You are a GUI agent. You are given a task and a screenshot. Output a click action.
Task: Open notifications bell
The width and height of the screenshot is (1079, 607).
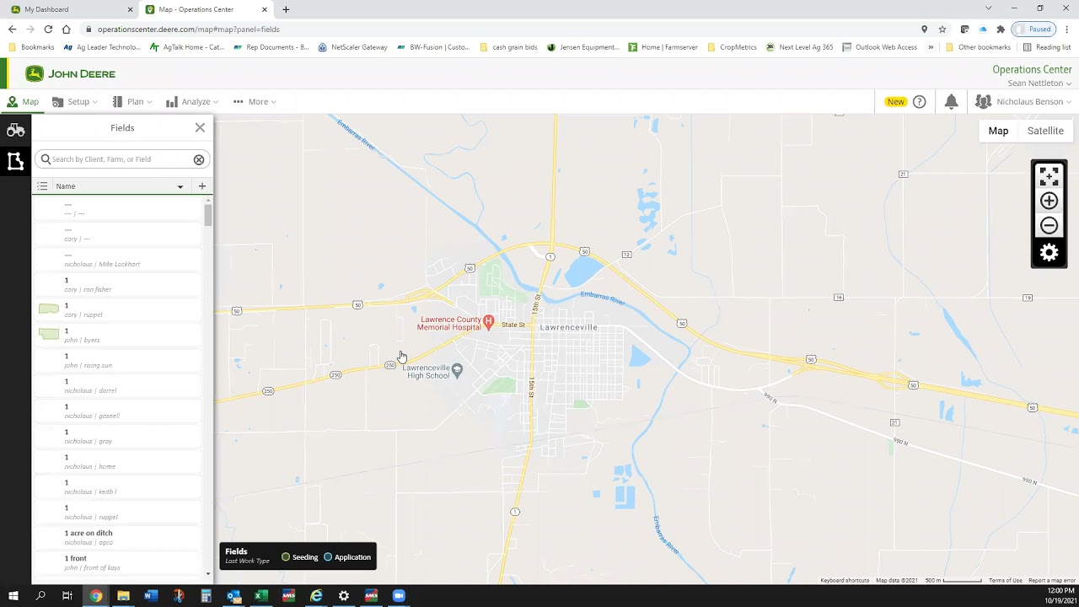(x=951, y=102)
